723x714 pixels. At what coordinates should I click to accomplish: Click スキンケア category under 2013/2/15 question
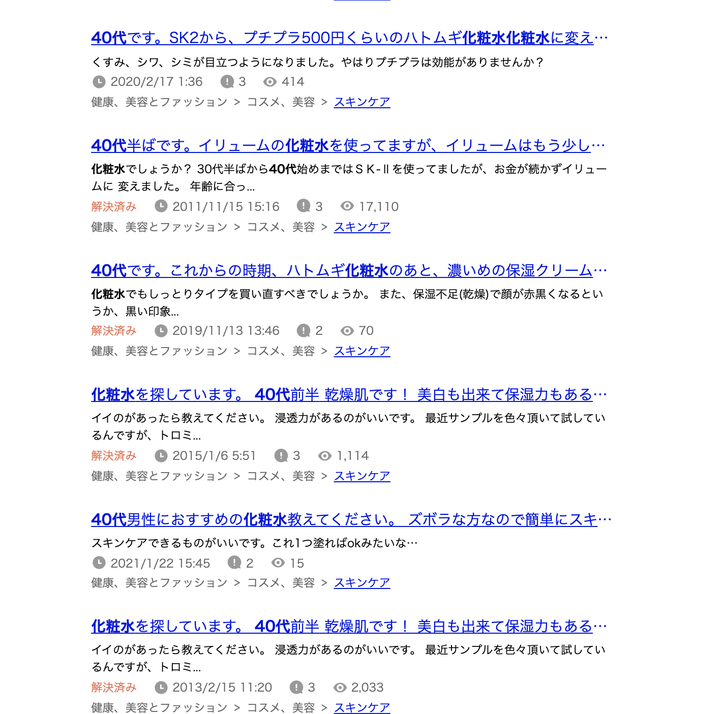point(362,708)
